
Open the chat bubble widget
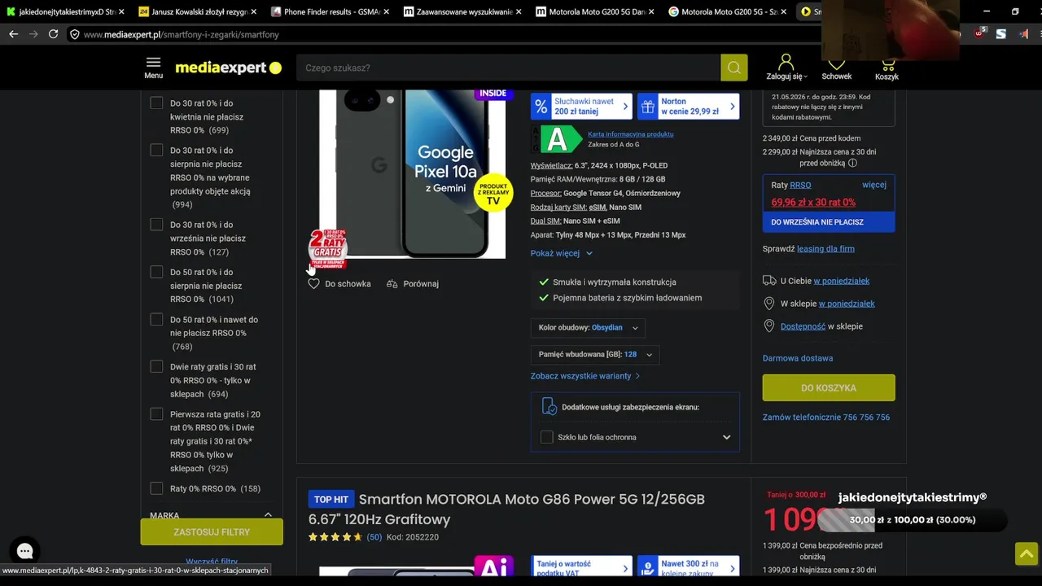25,551
